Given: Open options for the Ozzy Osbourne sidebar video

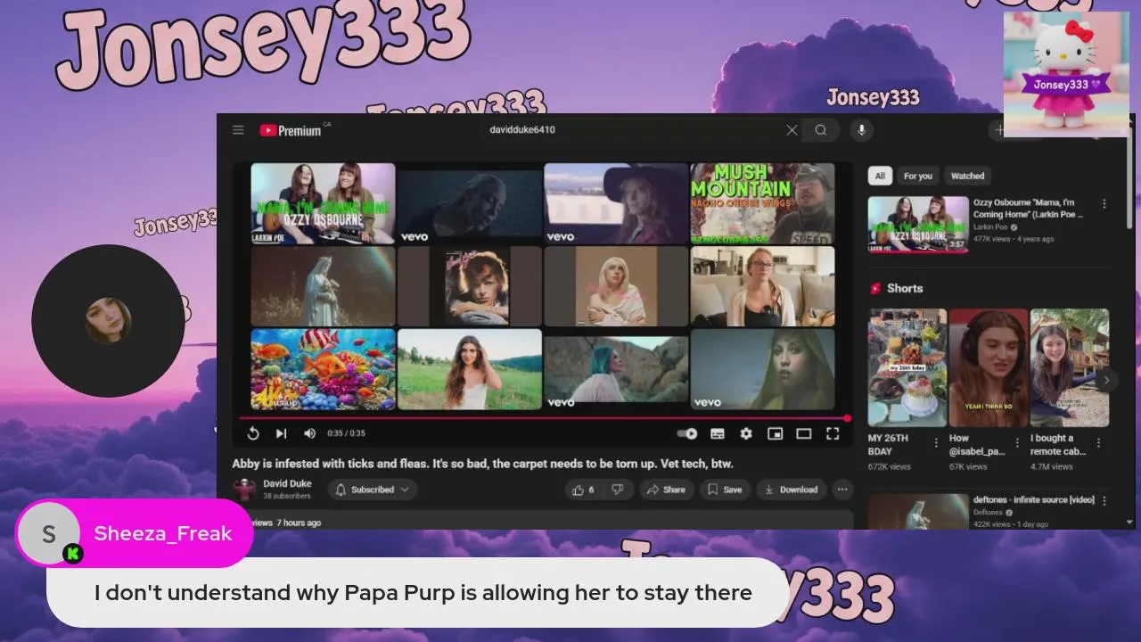Looking at the screenshot, I should coord(1104,204).
